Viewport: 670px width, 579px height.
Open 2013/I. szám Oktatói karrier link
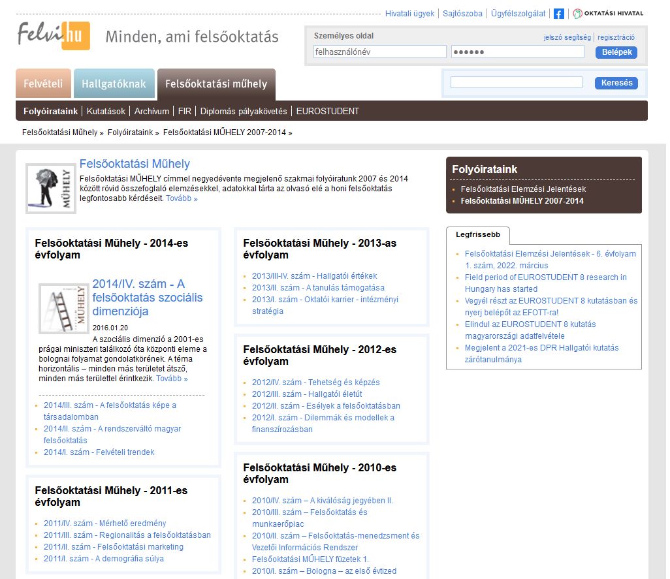325,305
